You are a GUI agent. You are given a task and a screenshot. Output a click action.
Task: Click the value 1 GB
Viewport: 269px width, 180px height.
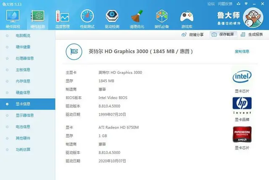coord(103,136)
